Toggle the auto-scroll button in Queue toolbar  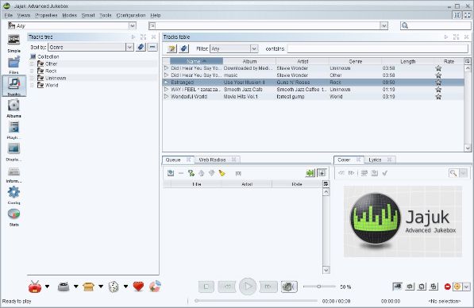point(322,173)
